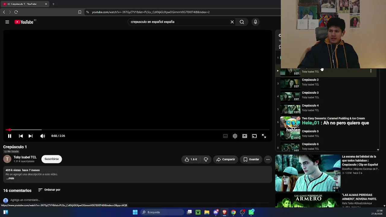Open Las Almas Perdidas de Armero video title

click(359, 197)
